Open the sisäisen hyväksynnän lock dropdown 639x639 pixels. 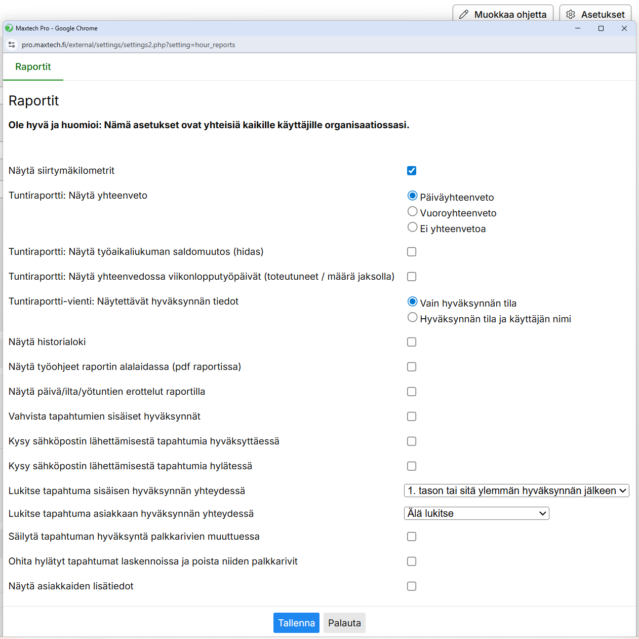pos(516,491)
